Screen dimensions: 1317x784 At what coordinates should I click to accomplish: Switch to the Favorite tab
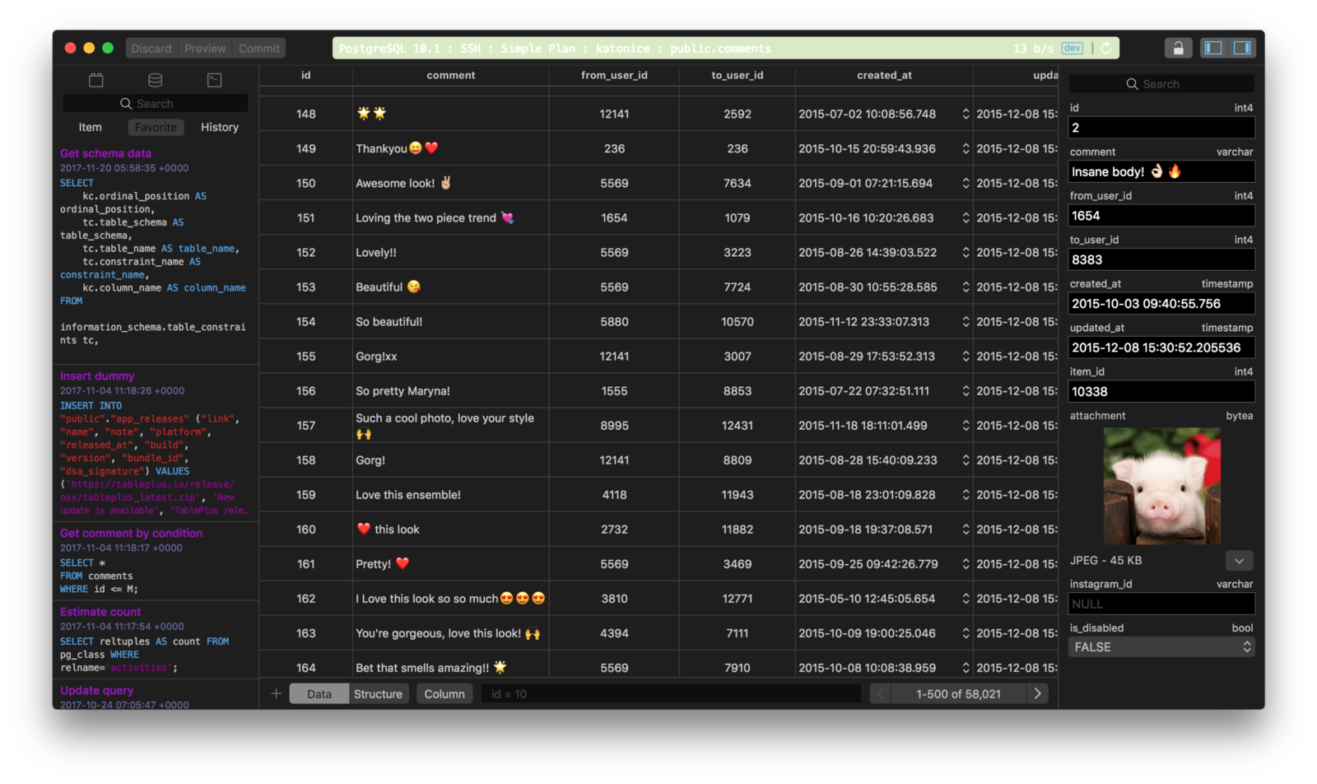156,127
